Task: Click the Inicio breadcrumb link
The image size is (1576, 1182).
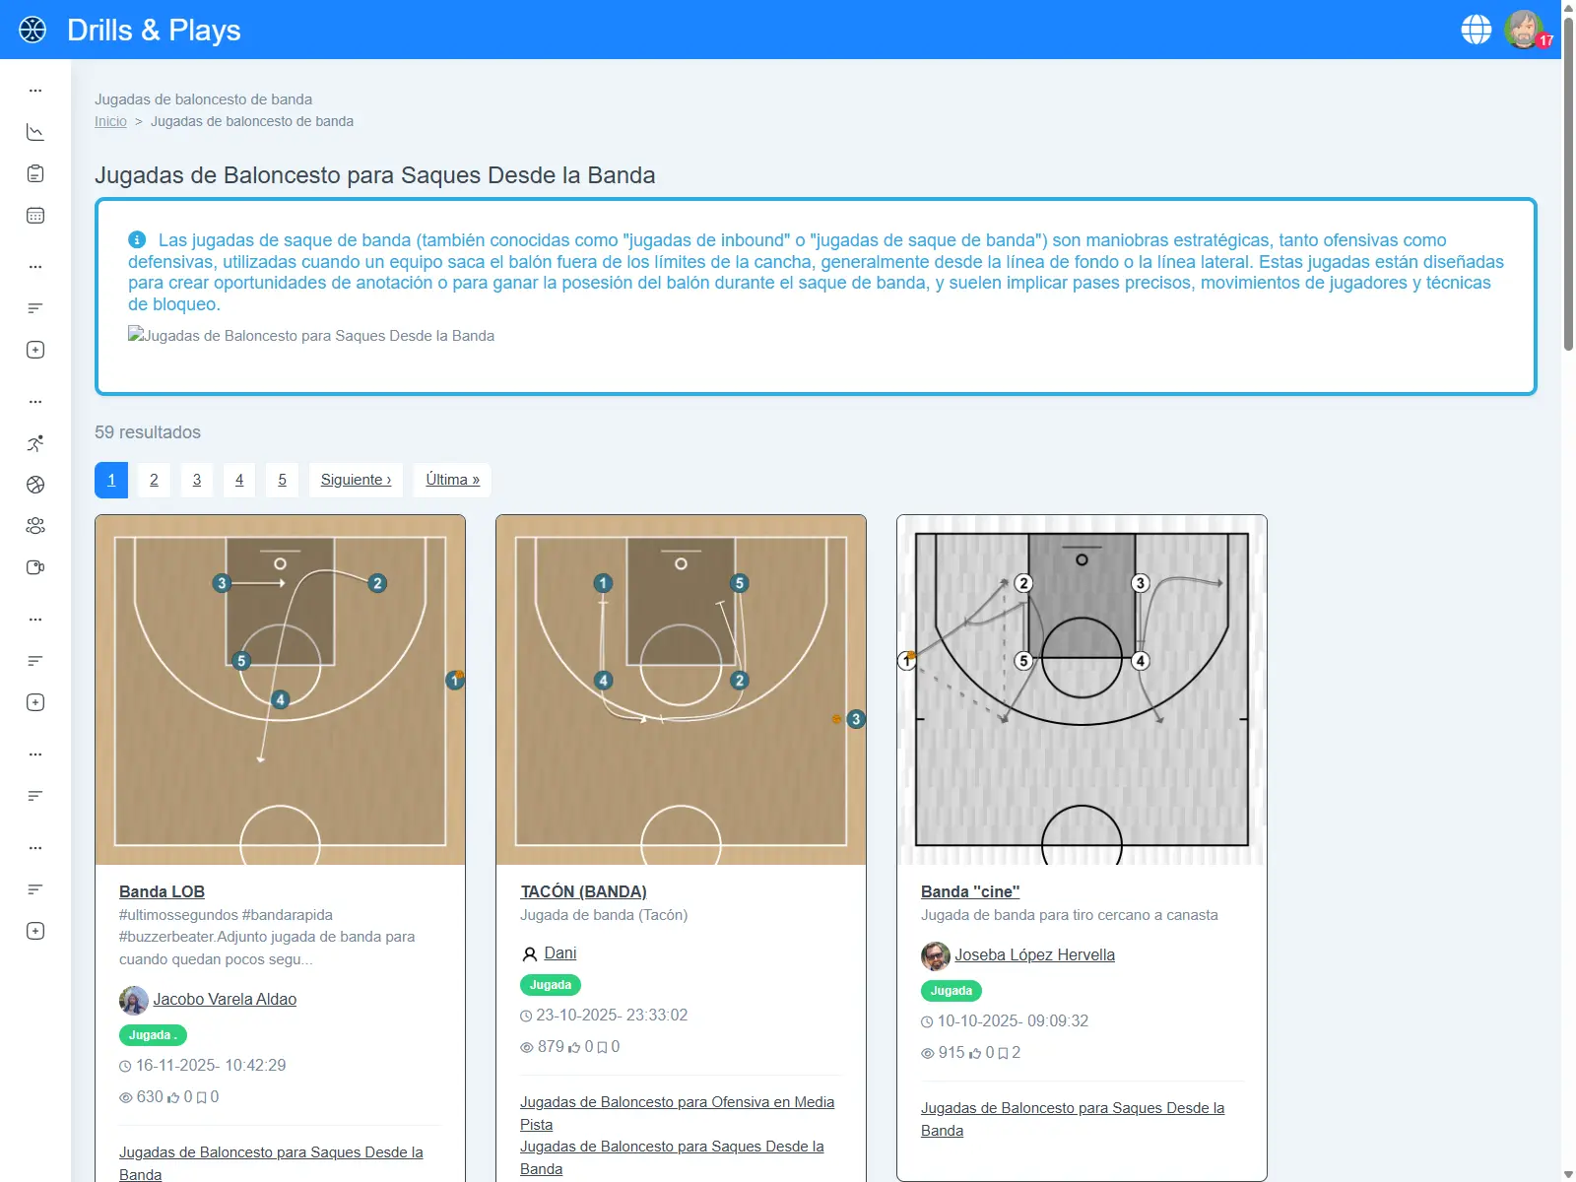Action: (110, 121)
